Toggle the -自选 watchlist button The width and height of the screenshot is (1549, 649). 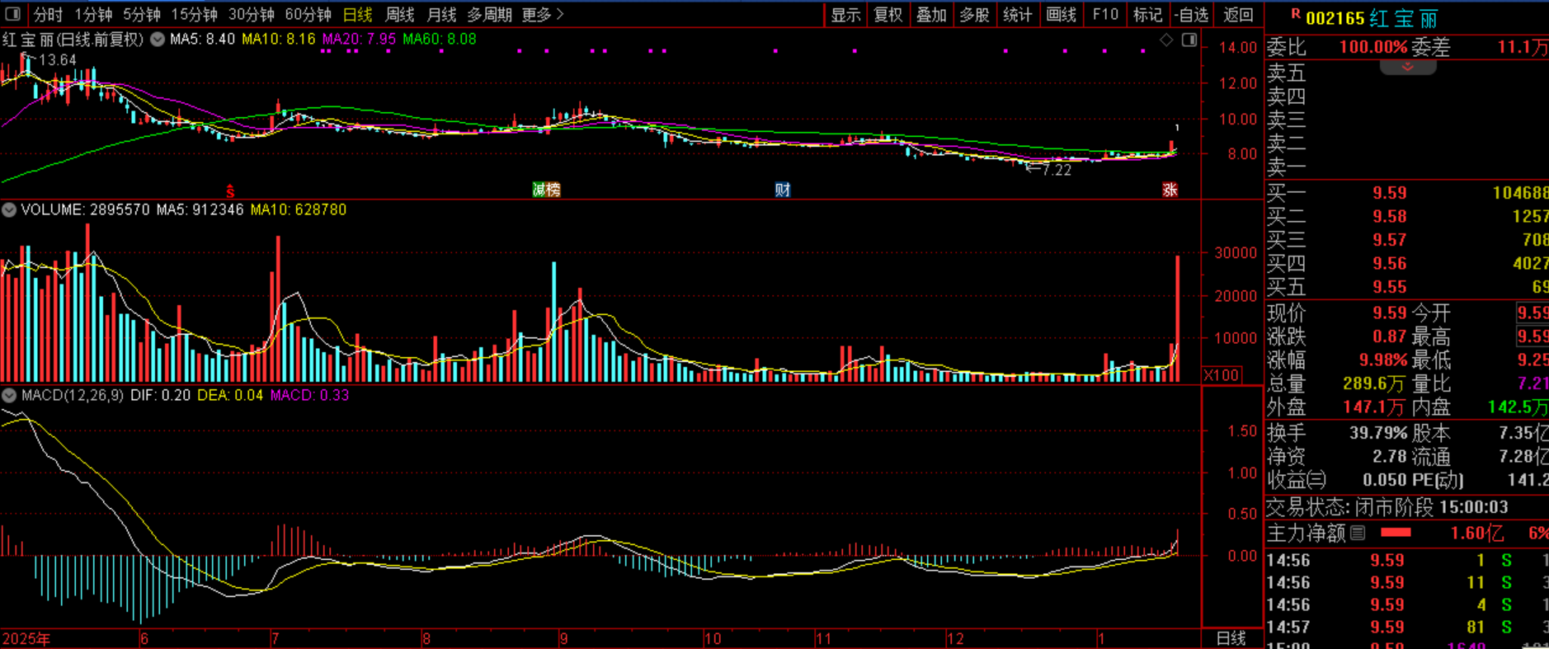click(x=1192, y=15)
